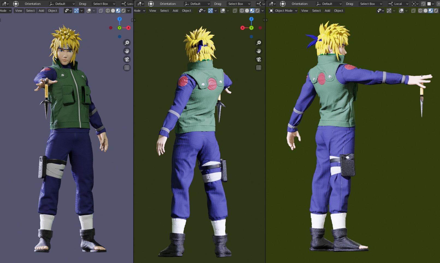
Task: Open Drag Select Box dropdown in right viewport
Action: 371,4
